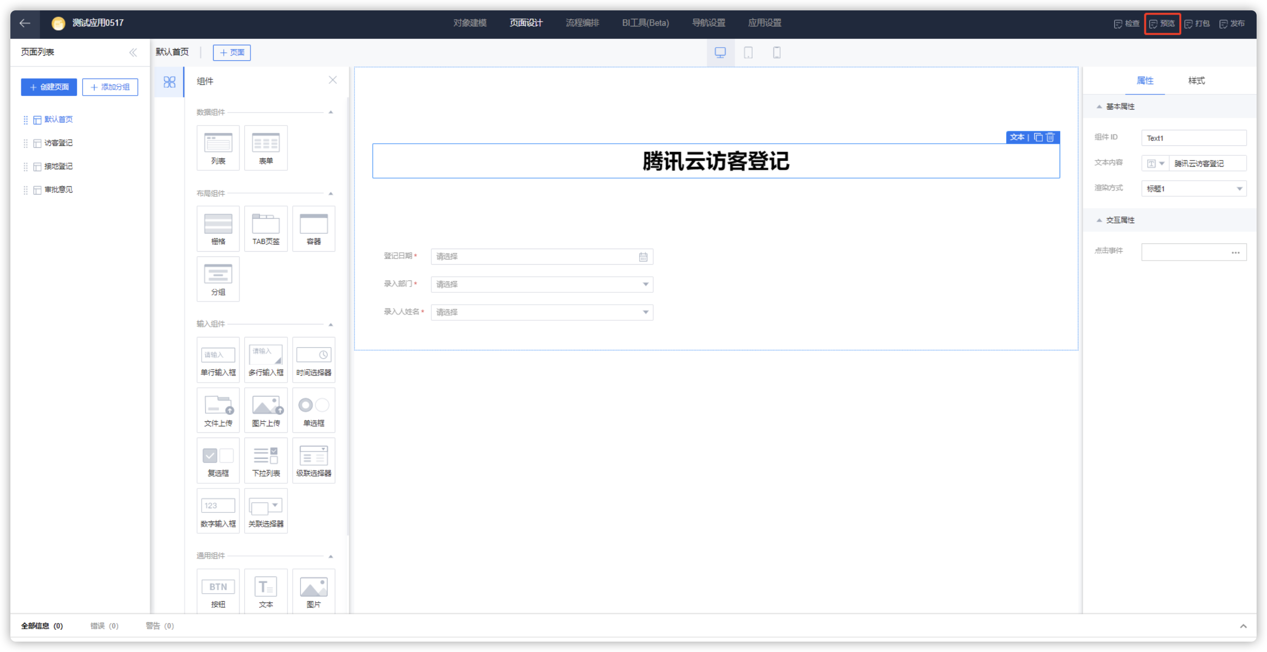The height and width of the screenshot is (652, 1267).
Task: Collapse the 数据组件 section
Action: tap(331, 112)
